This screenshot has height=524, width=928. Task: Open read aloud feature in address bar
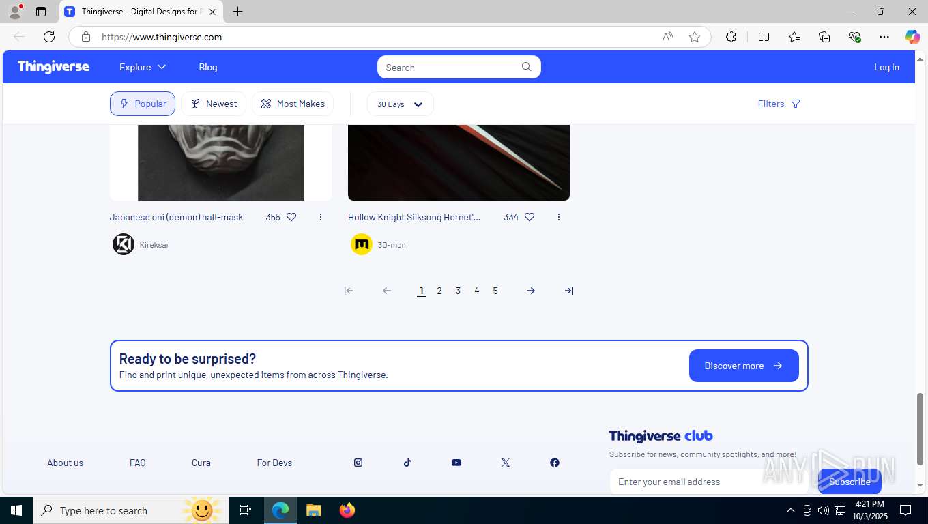point(667,37)
